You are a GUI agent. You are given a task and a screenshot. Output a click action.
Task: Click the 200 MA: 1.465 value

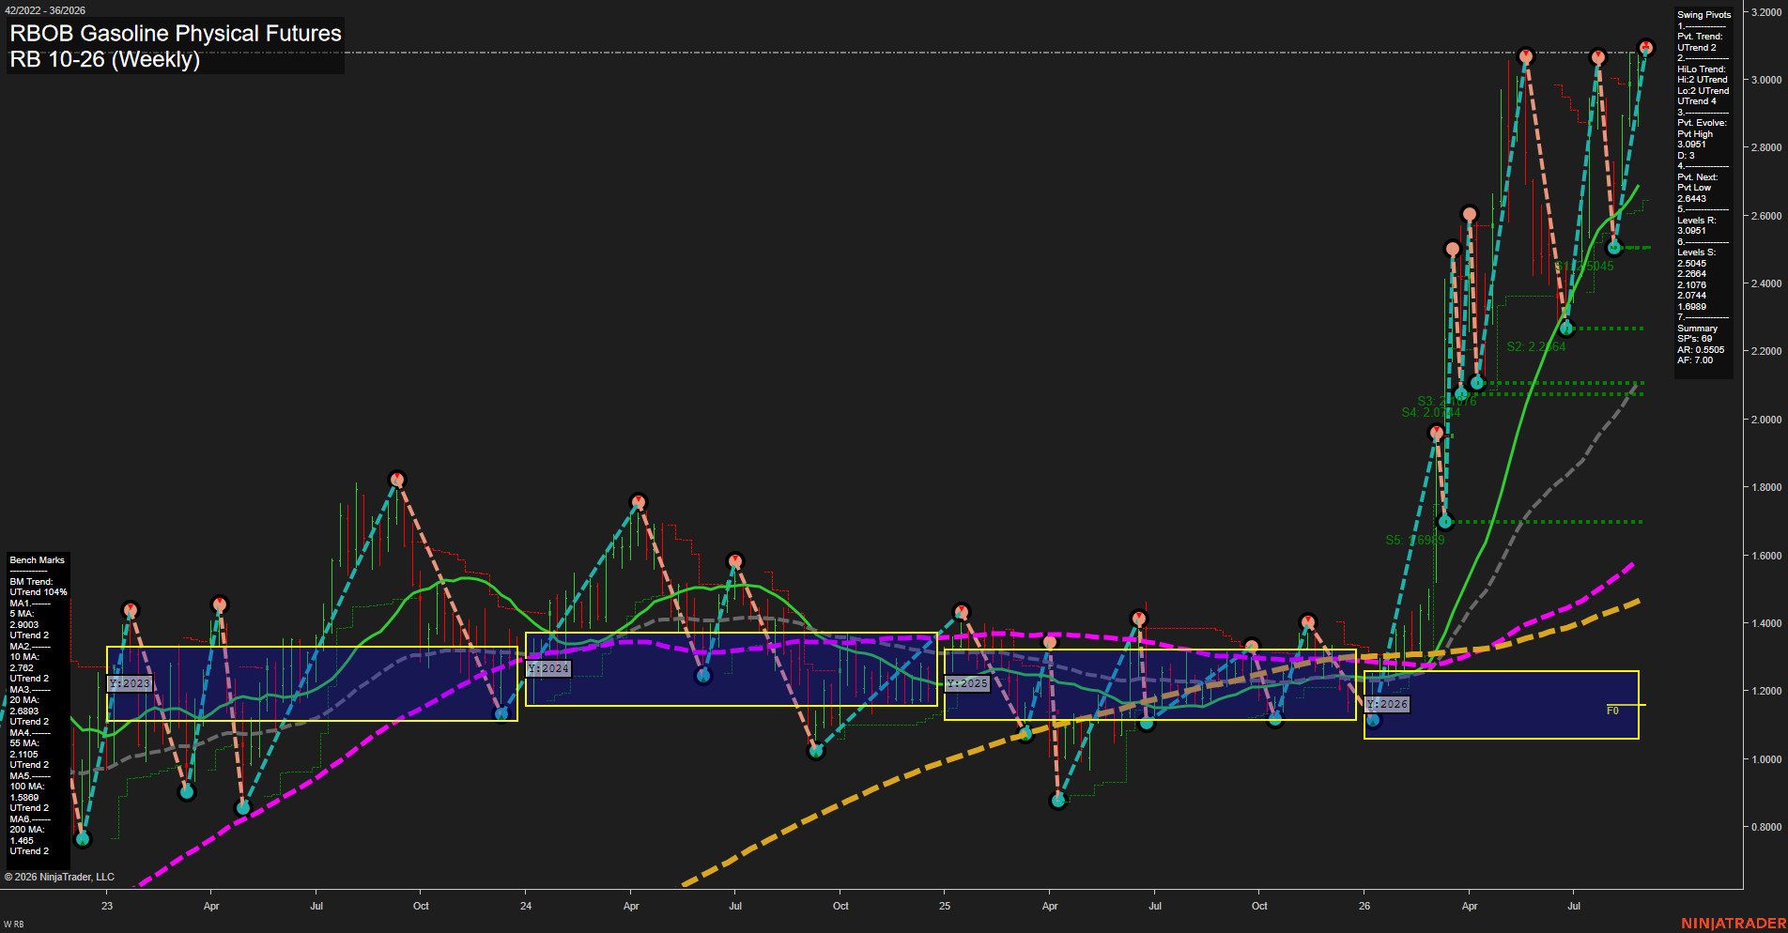pyautogui.click(x=26, y=834)
